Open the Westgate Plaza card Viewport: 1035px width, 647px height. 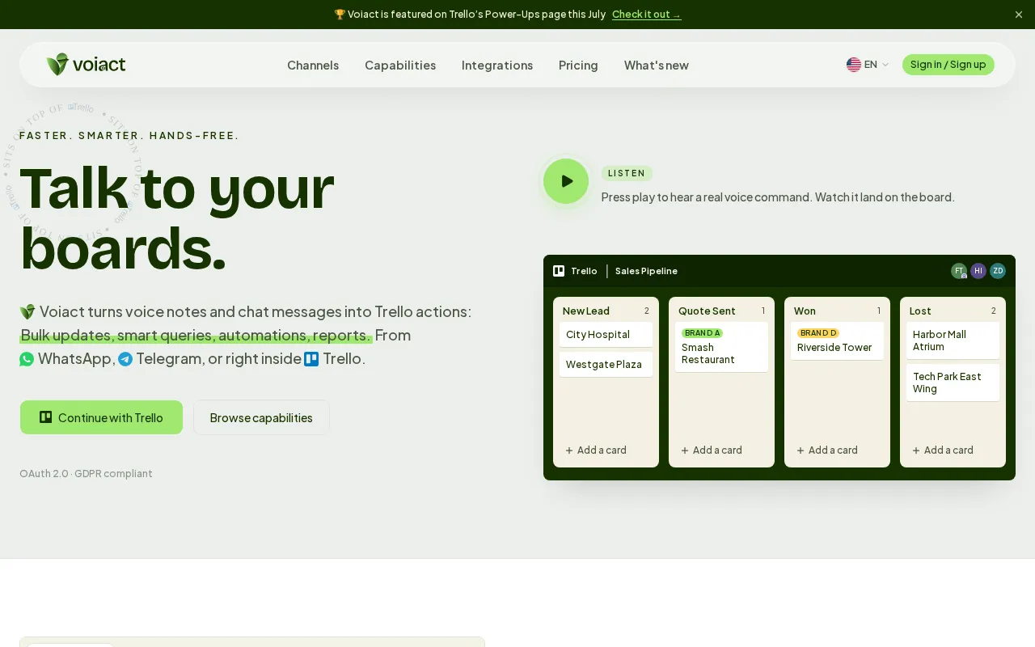tap(606, 365)
